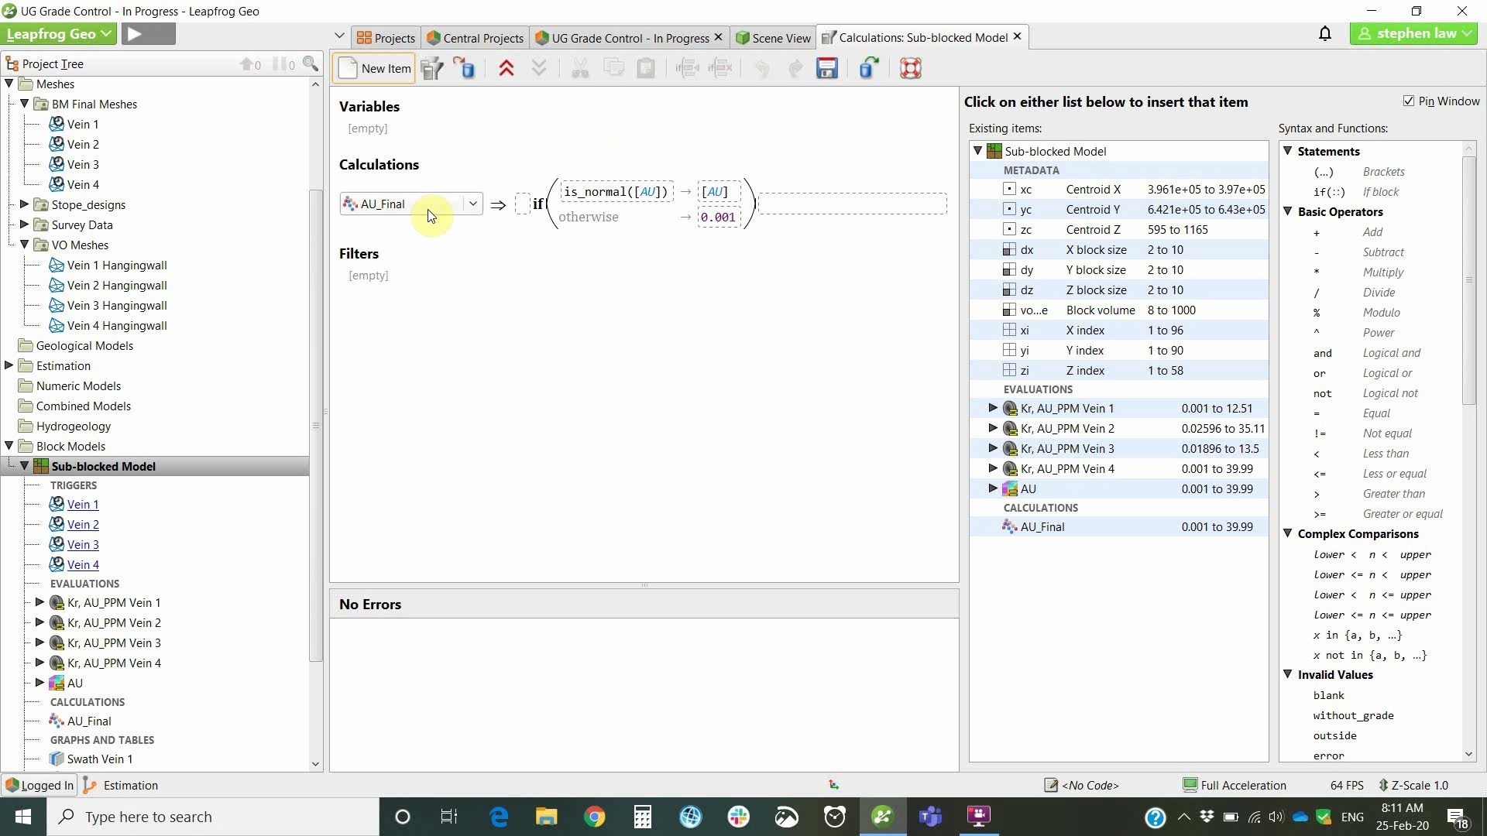The width and height of the screenshot is (1487, 836).
Task: Open the AU_Final calculation dropdown arrow
Action: click(x=472, y=204)
